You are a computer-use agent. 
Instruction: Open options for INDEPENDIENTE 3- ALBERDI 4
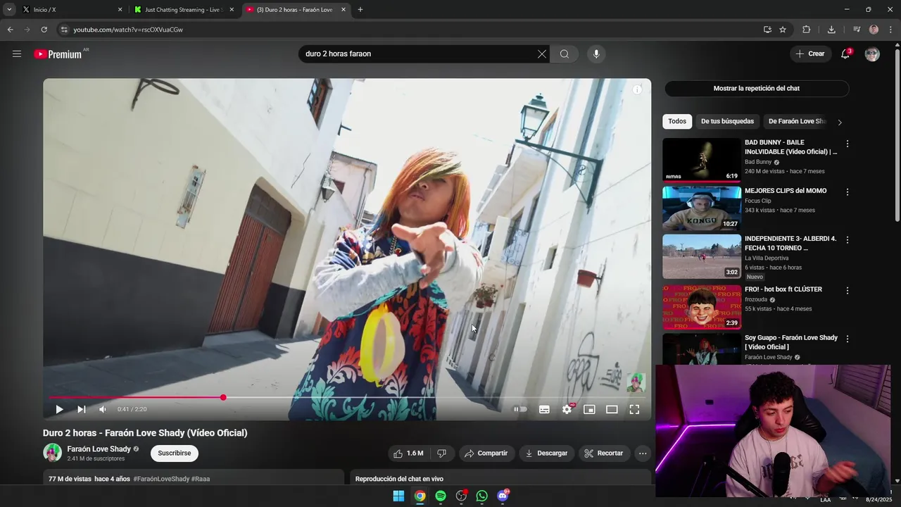848,240
